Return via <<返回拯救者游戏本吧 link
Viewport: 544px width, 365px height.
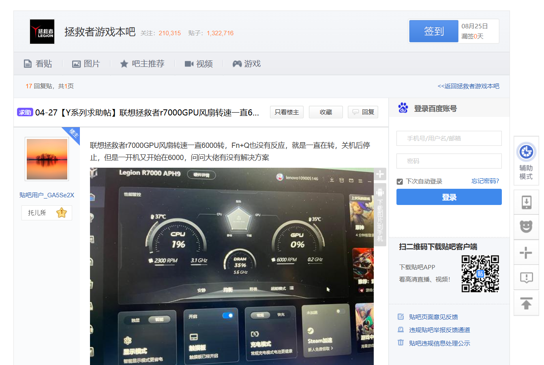tap(468, 86)
